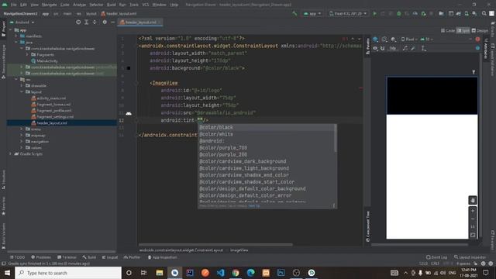Viewport: 496px width, 279px height.
Task: Zoom in preview with plus icon
Action: (473, 211)
